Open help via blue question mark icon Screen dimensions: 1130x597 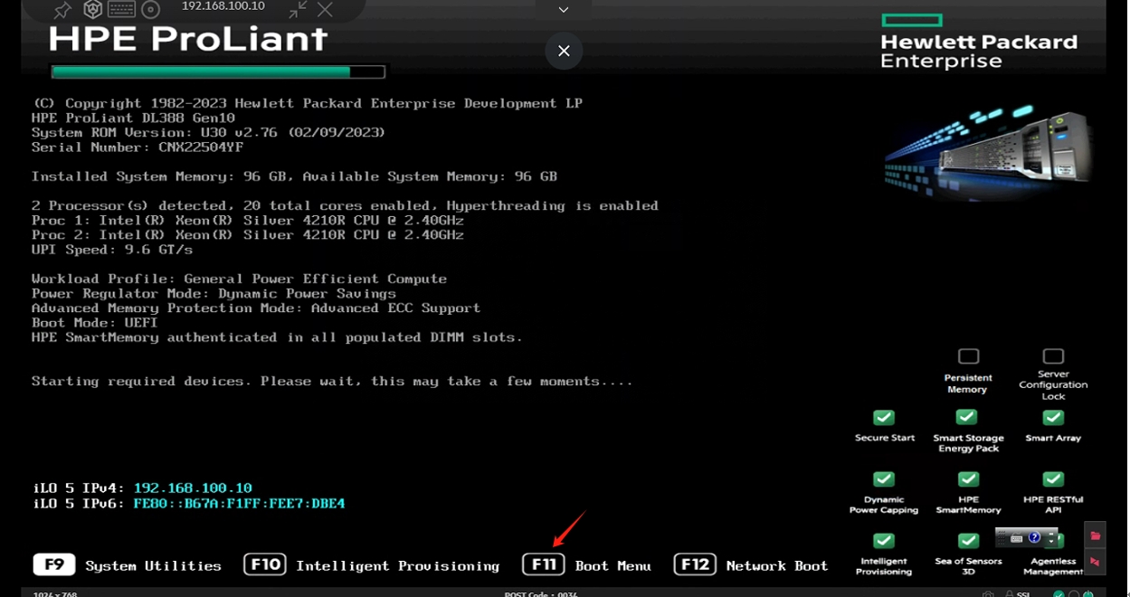pos(1034,537)
